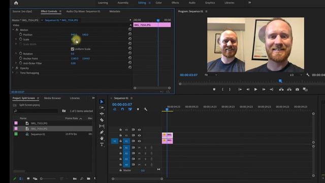
Task: Solo audio track A1
Action: pos(145,147)
